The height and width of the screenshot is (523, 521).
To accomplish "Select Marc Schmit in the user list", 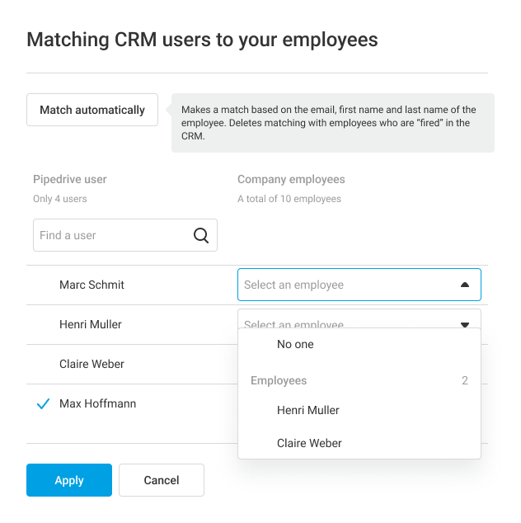I will click(92, 285).
